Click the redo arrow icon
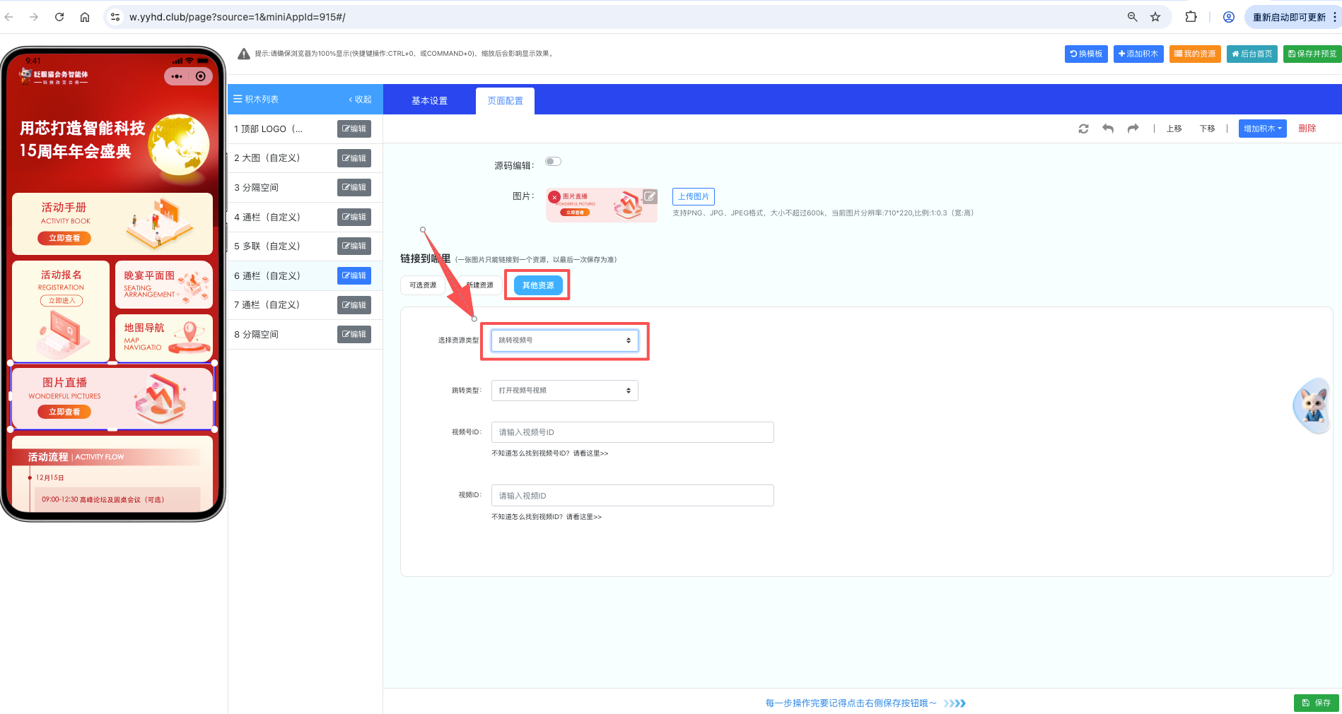Screen dimensions: 1342x714 pos(1133,129)
